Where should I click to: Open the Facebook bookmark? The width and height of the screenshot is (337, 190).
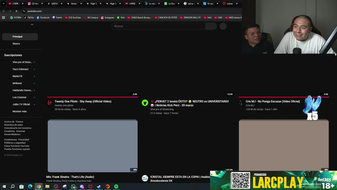pyautogui.click(x=43, y=18)
